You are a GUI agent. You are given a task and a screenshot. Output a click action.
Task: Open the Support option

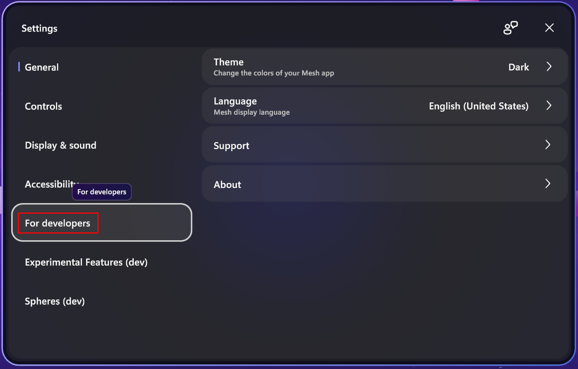point(385,145)
